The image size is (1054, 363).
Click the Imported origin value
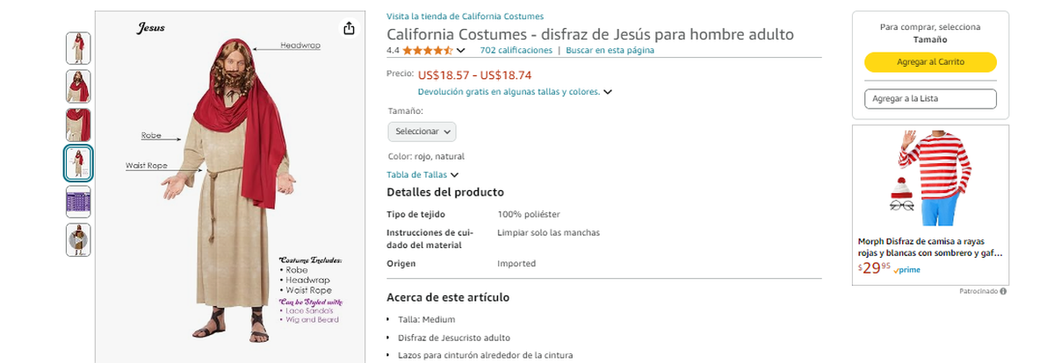coord(516,263)
